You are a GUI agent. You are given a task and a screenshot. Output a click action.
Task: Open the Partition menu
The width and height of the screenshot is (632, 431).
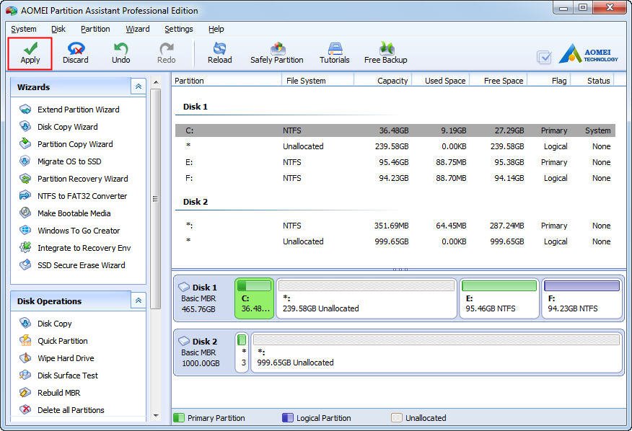pos(95,29)
